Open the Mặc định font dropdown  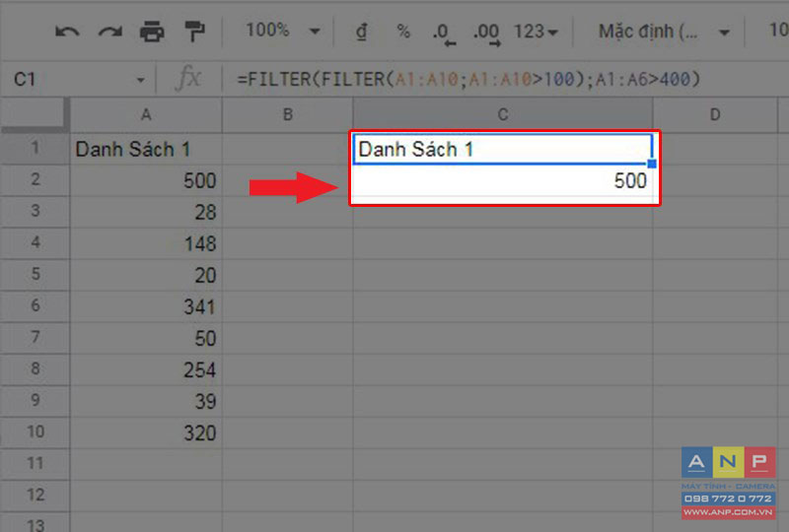coord(664,32)
